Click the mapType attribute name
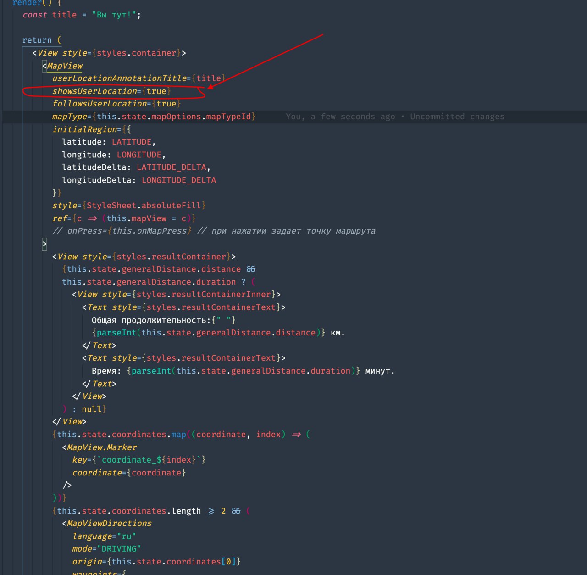587x575 pixels. pos(69,117)
